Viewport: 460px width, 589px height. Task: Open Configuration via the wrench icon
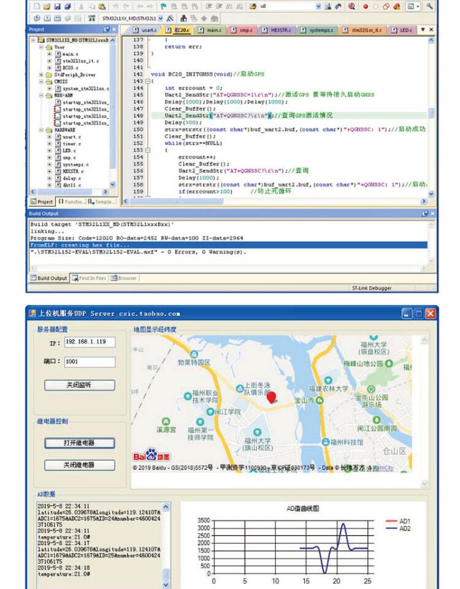tap(429, 6)
